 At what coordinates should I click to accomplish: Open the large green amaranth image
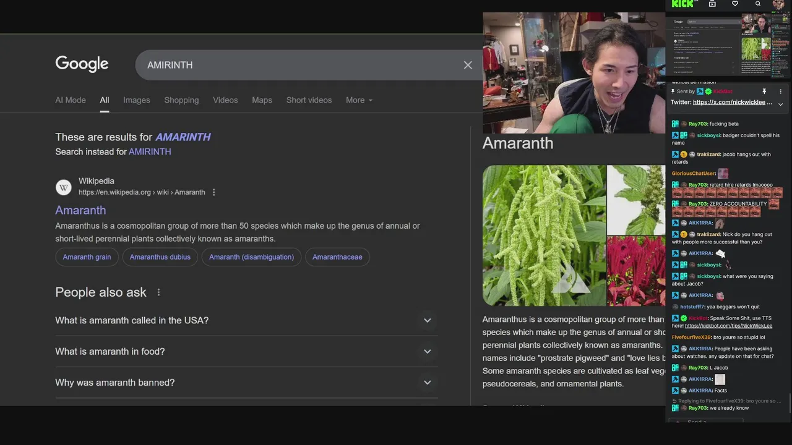(544, 235)
